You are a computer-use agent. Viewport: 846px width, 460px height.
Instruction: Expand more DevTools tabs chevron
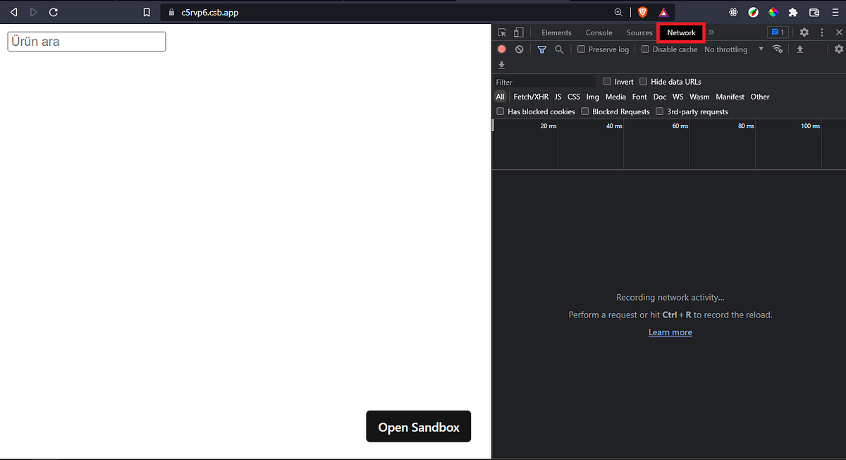[x=711, y=32]
